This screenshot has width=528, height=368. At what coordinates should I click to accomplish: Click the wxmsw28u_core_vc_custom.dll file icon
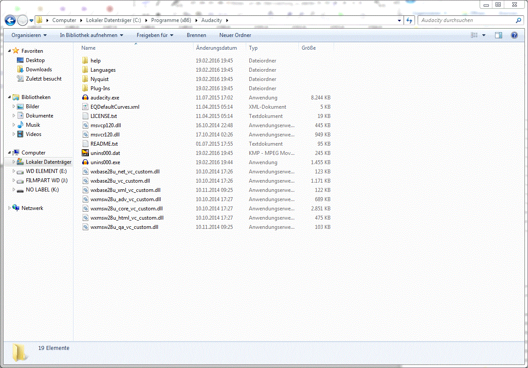(x=85, y=209)
